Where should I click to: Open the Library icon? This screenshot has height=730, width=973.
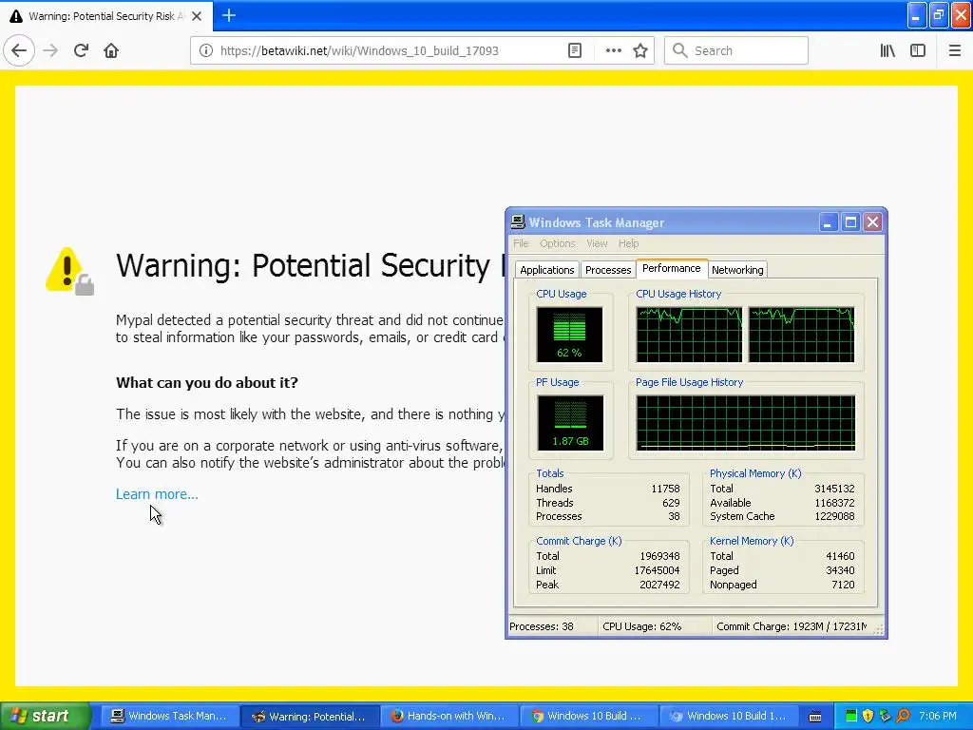coord(887,50)
